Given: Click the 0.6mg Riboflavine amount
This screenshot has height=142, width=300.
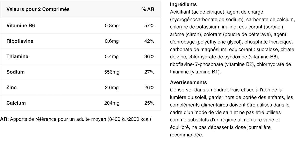Looking at the screenshot, I should point(112,41).
